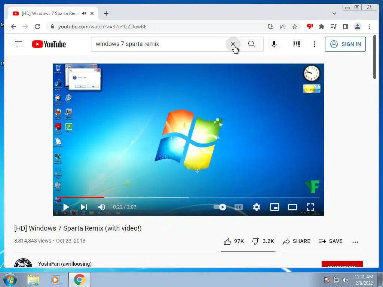Mute the video player volume
Image resolution: width=383 pixels, height=287 pixels.
coord(102,207)
